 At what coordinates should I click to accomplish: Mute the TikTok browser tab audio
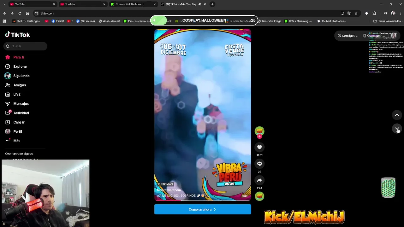point(200,4)
